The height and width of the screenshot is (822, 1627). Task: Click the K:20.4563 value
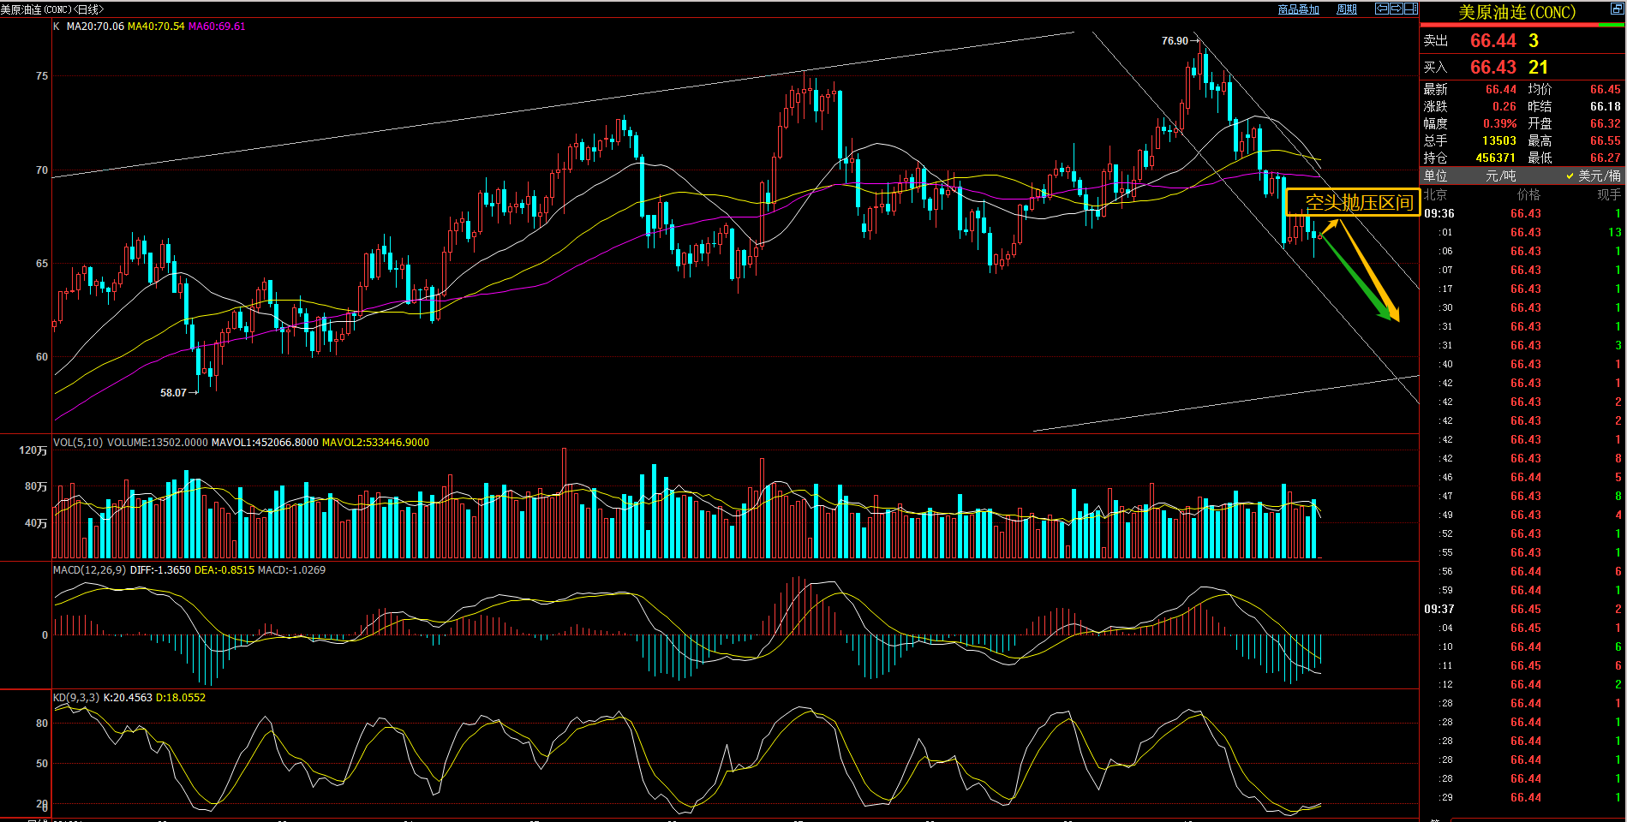click(x=128, y=698)
